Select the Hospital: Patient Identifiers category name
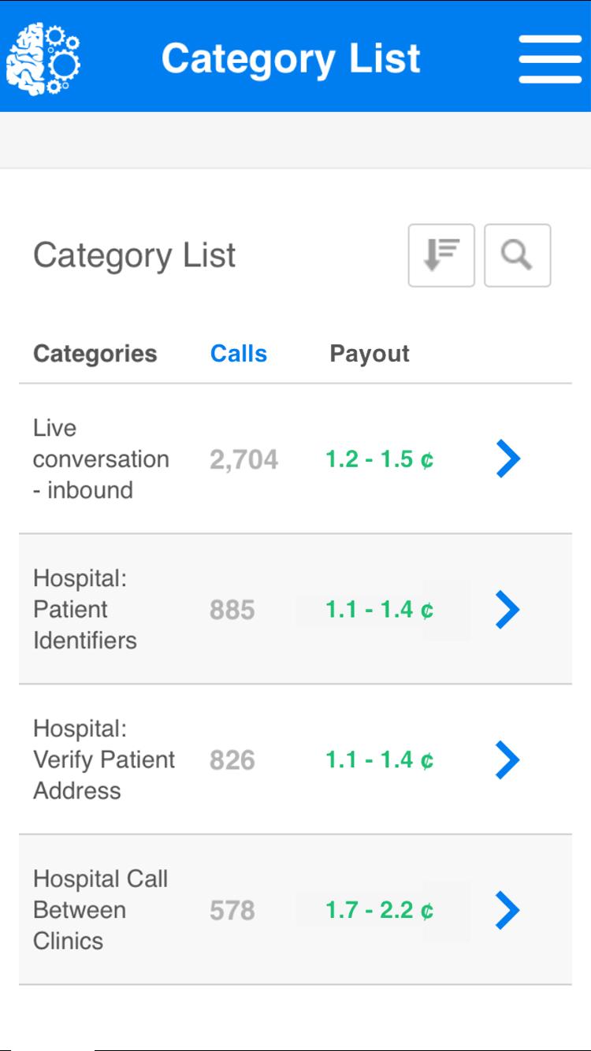 [85, 610]
